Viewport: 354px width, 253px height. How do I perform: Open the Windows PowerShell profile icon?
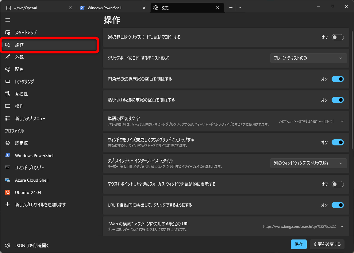click(x=7, y=155)
